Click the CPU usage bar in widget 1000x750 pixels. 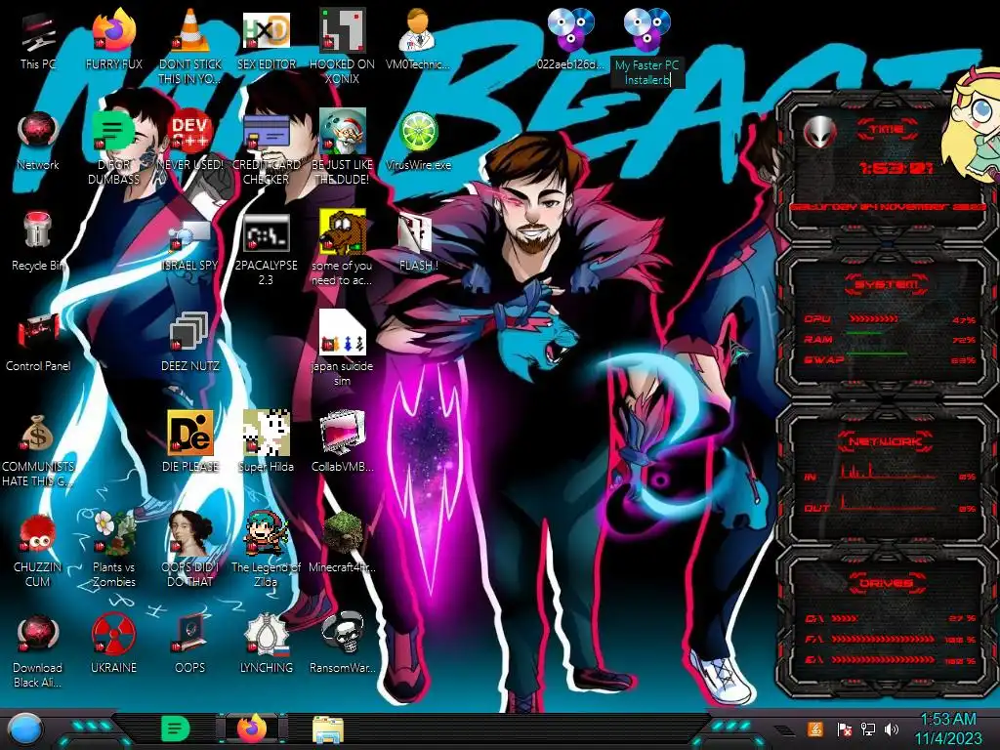874,318
